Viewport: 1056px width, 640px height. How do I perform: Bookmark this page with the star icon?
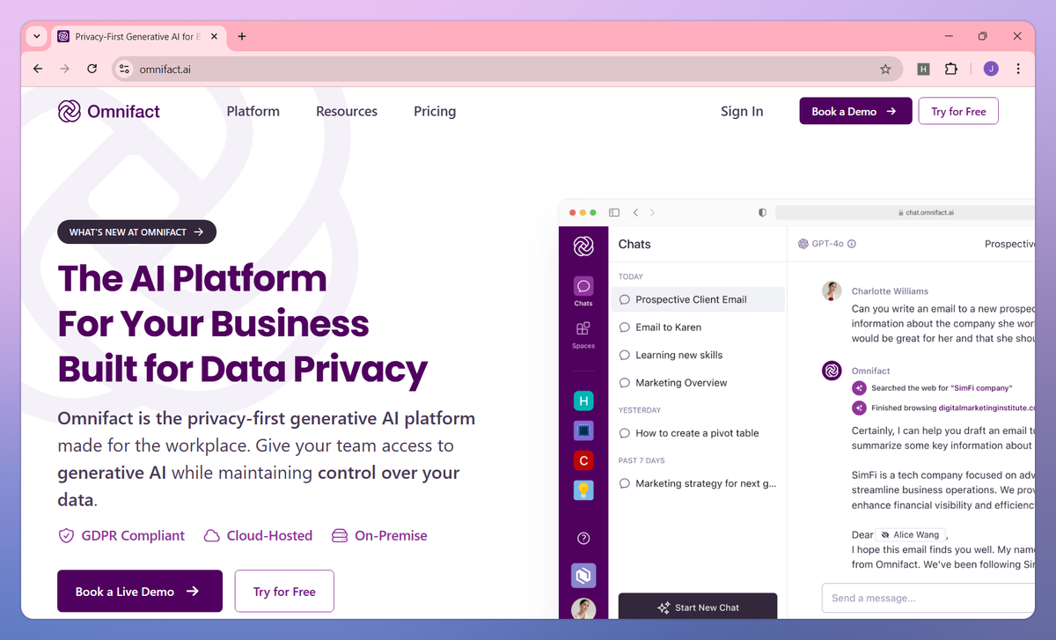885,69
